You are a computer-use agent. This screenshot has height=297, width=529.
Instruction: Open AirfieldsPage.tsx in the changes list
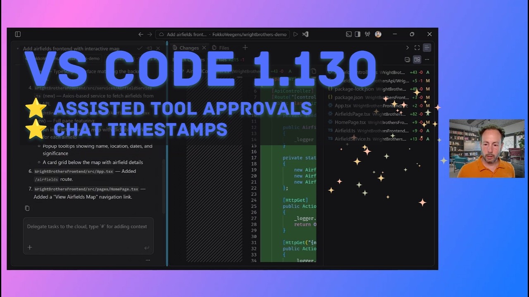[379, 114]
